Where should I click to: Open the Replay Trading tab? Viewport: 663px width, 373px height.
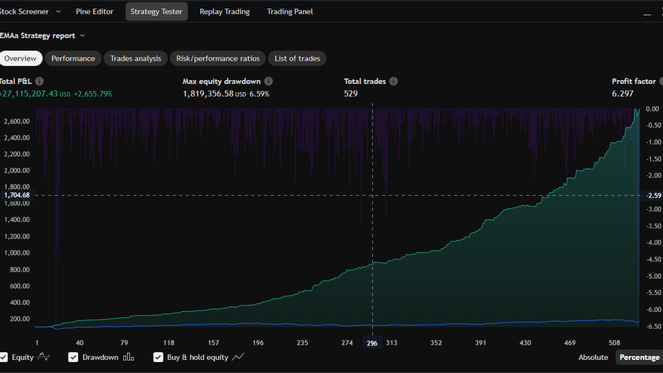coord(224,11)
